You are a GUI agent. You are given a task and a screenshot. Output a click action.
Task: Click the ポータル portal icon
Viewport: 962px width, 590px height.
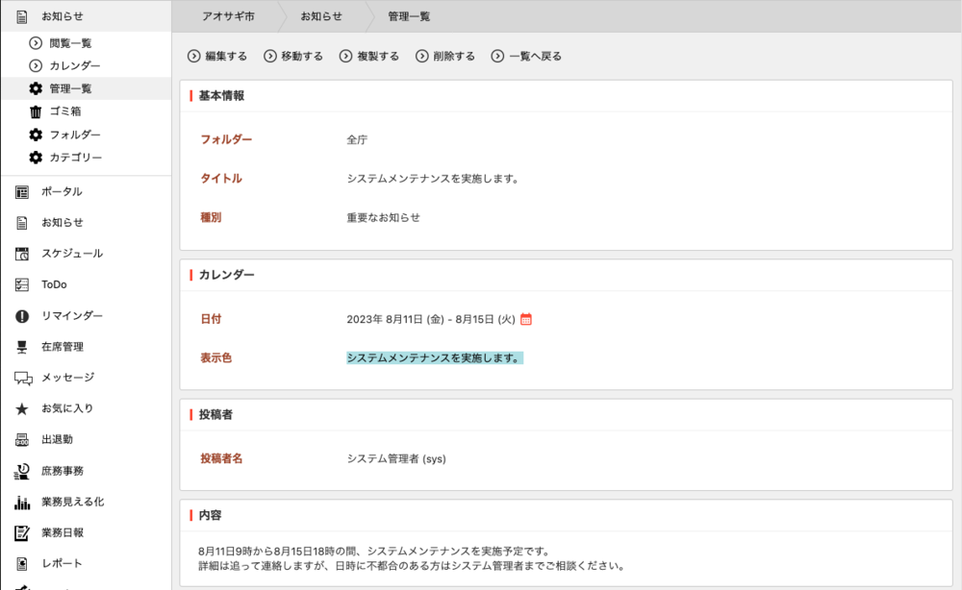[x=22, y=192]
